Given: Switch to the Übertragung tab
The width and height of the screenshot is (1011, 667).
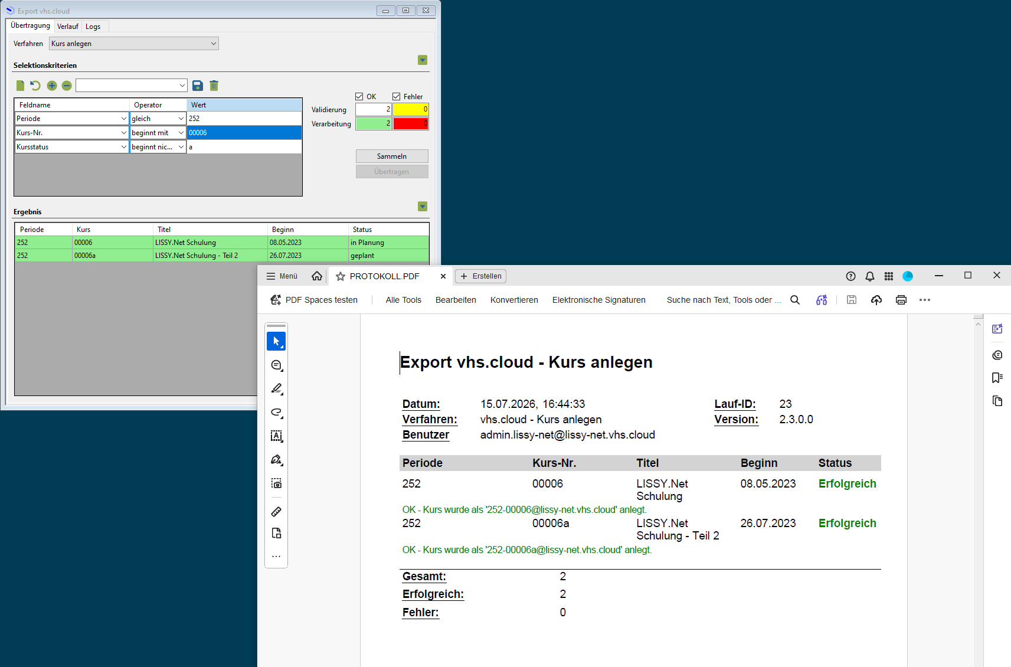Looking at the screenshot, I should click(31, 25).
